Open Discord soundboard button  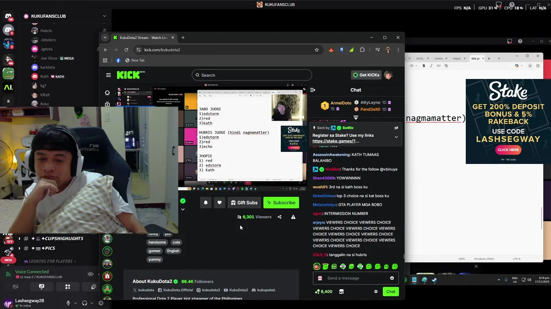click(x=94, y=287)
